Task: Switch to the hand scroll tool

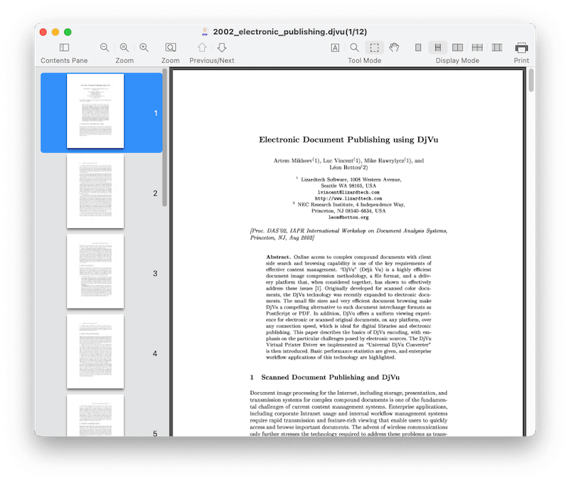Action: point(394,48)
